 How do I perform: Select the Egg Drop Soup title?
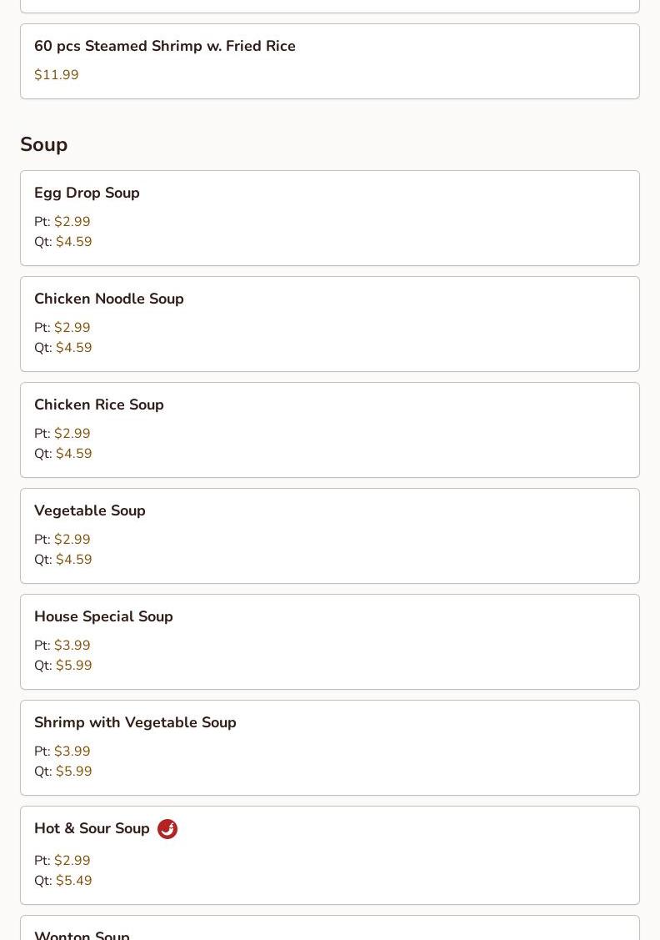click(x=87, y=194)
